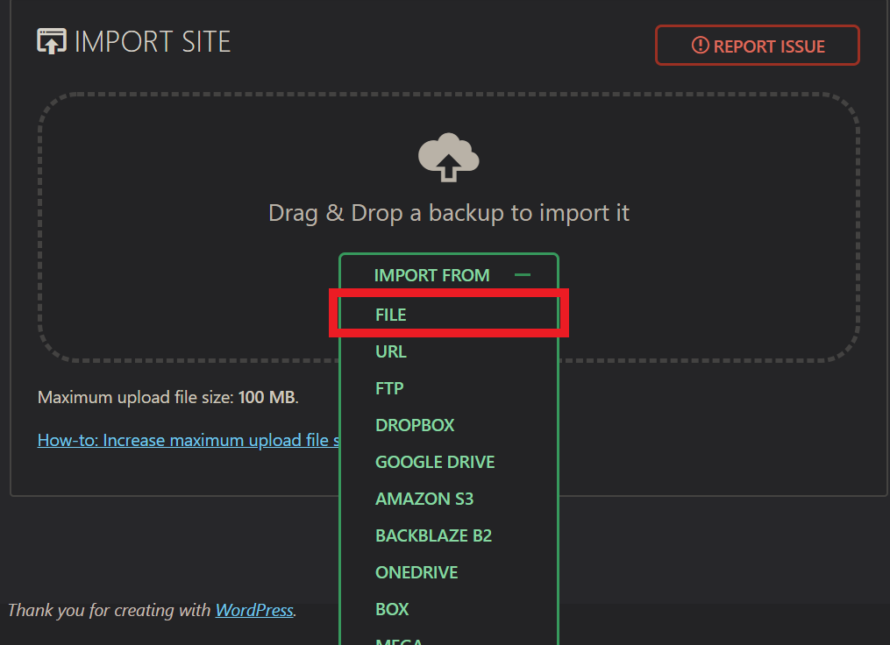Viewport: 890px width, 645px height.
Task: Open the increase maximum upload size how-to link
Action: click(189, 440)
